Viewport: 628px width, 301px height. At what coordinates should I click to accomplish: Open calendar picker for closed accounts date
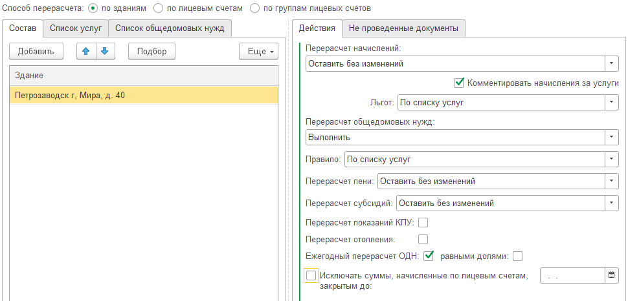point(611,275)
